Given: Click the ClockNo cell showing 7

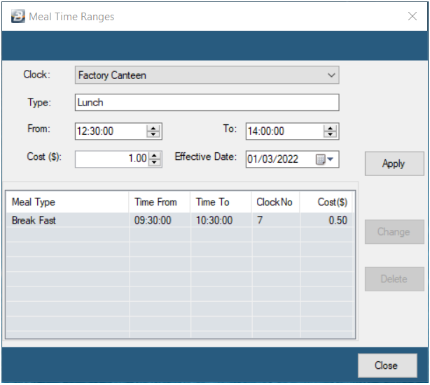Looking at the screenshot, I should [276, 220].
